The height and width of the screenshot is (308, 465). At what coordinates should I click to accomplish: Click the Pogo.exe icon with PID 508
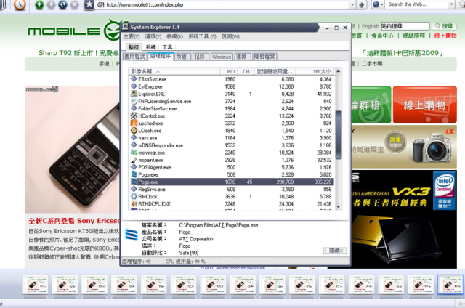[x=134, y=174]
